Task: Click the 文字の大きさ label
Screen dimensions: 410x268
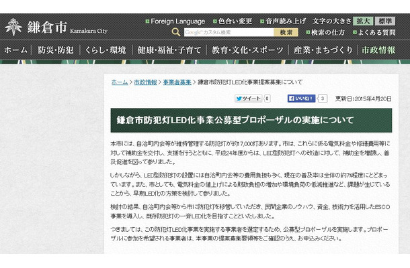Action: [331, 21]
